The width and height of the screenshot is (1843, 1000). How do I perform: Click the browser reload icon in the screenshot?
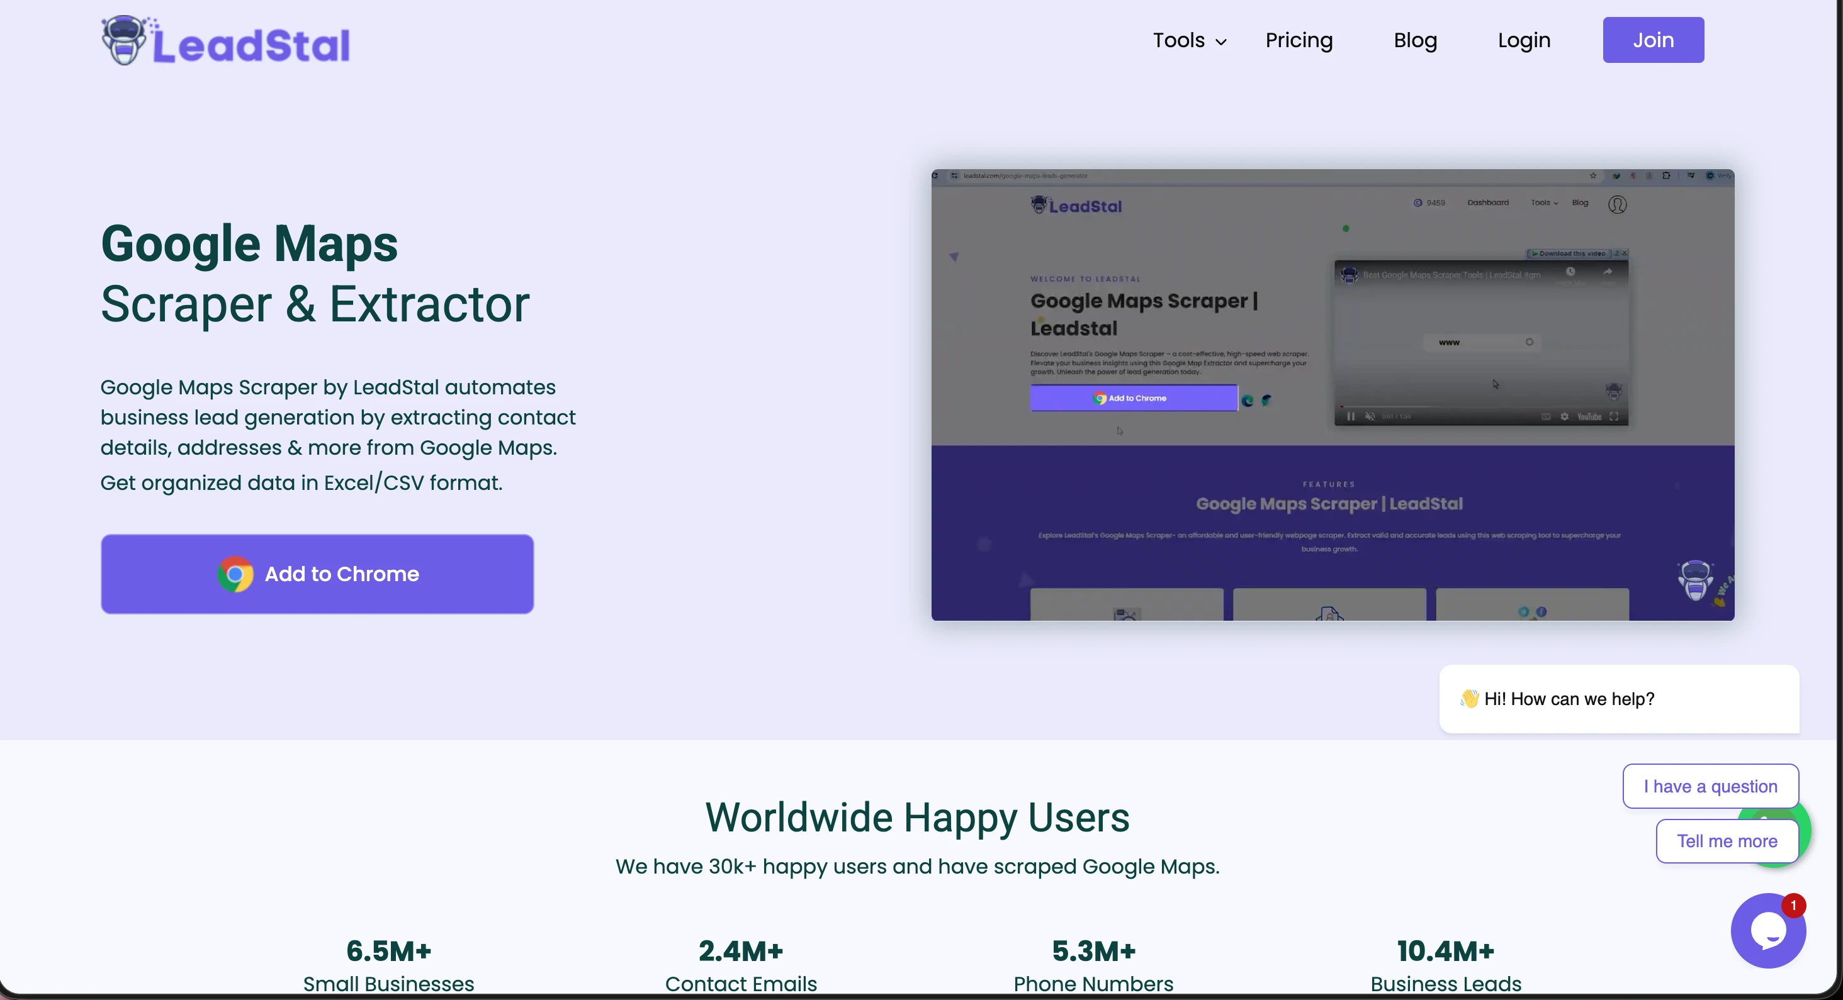point(936,175)
